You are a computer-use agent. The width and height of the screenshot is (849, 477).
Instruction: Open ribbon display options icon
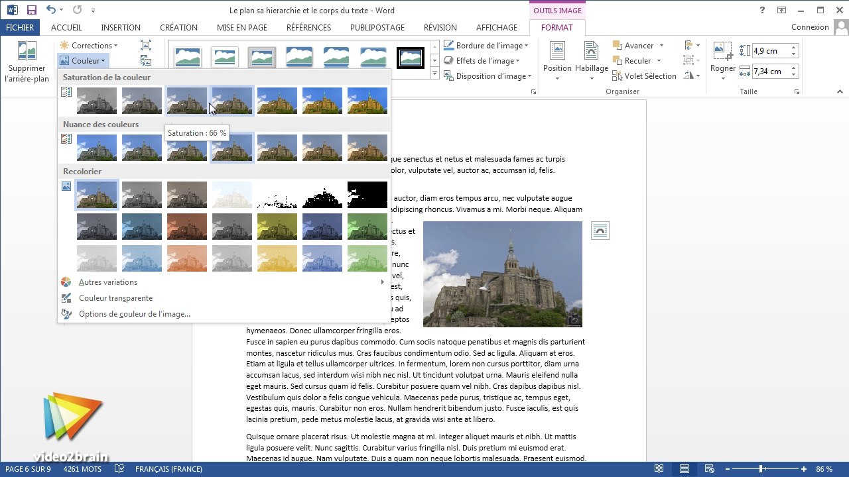pyautogui.click(x=782, y=10)
